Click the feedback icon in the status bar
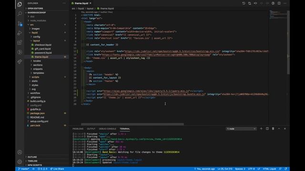Image resolution: width=305 pixels, height=171 pixels. click(x=280, y=169)
